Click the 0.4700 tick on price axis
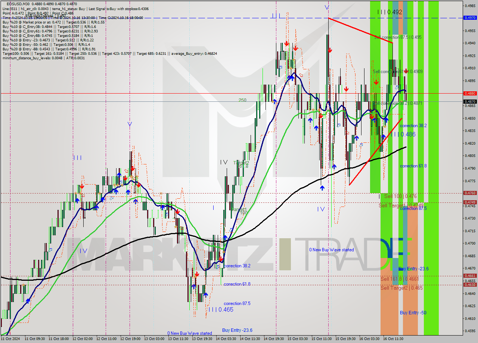The image size is (478, 343). [x=469, y=243]
